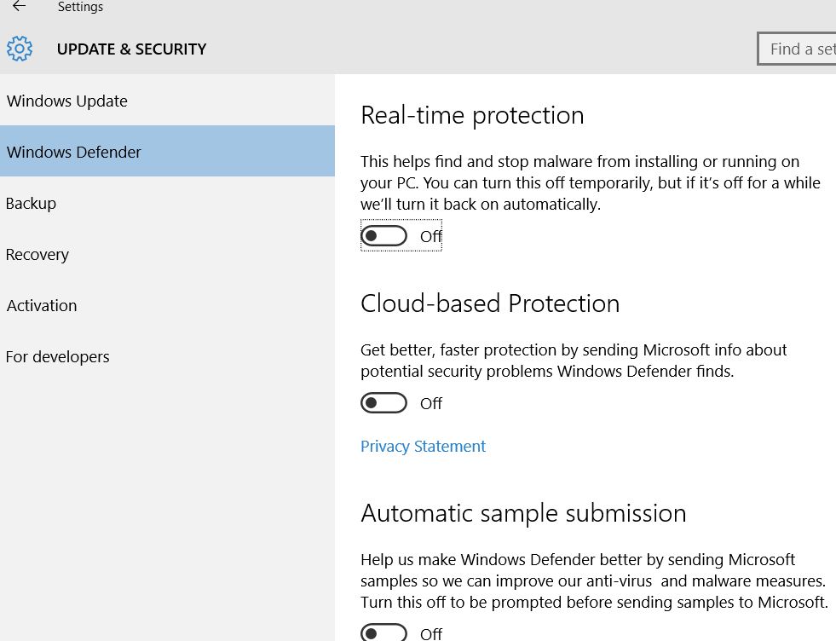Toggle Automatic sample submission on
Screen dimensions: 836x641
(x=383, y=632)
